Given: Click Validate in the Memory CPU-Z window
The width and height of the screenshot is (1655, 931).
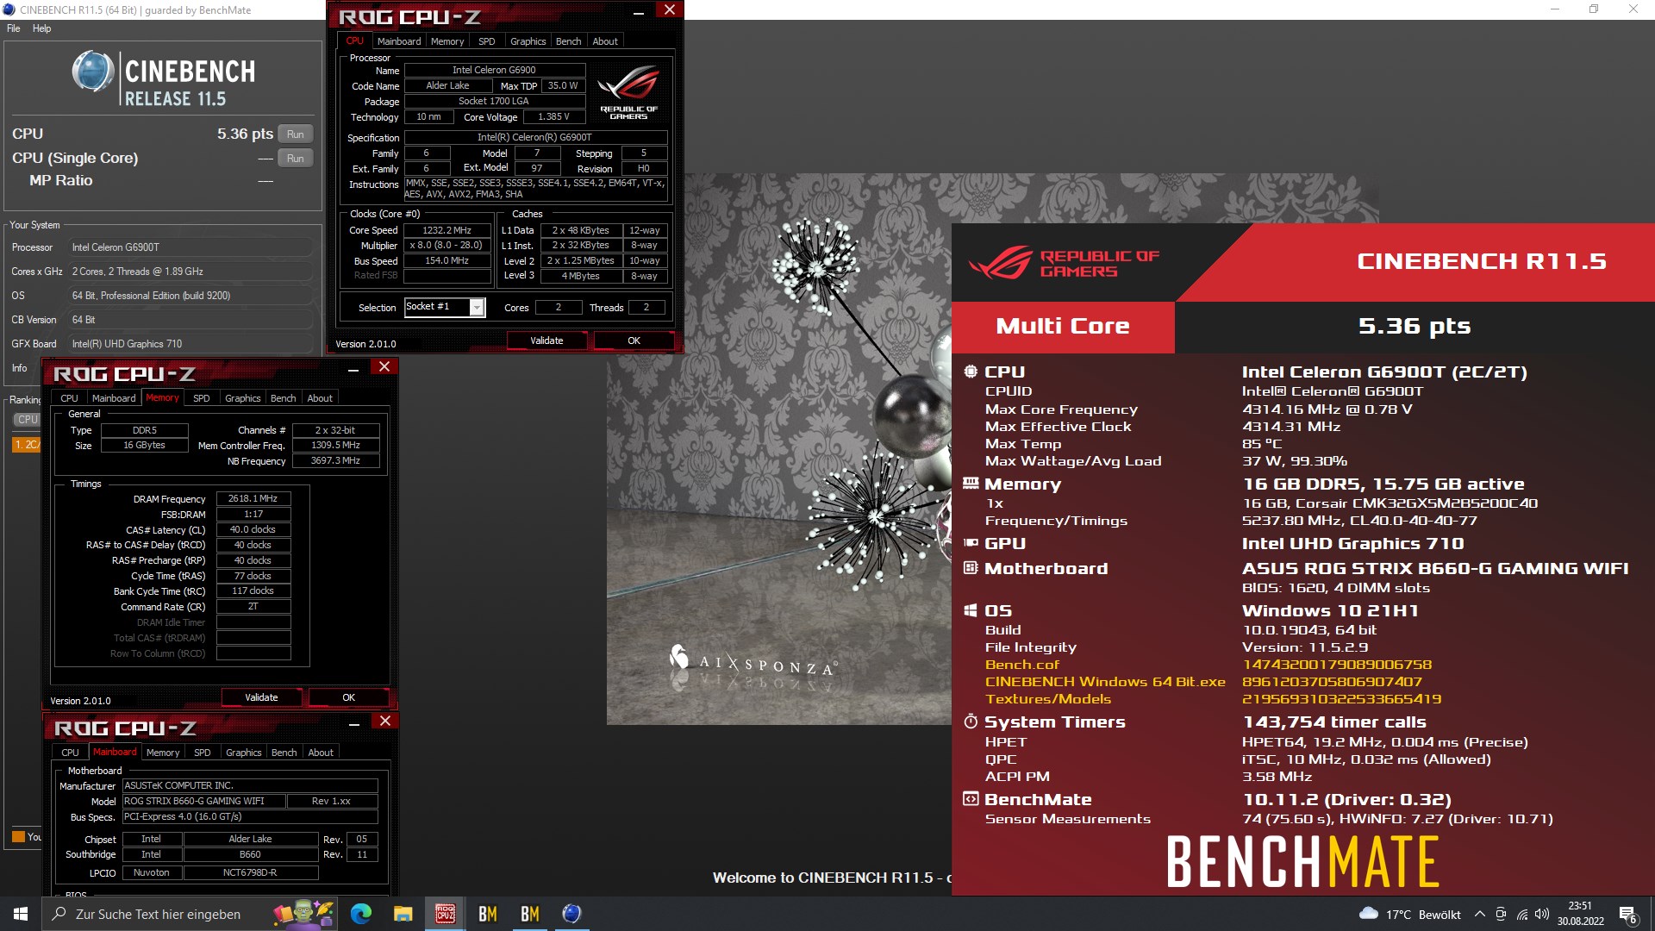Looking at the screenshot, I should point(261,697).
